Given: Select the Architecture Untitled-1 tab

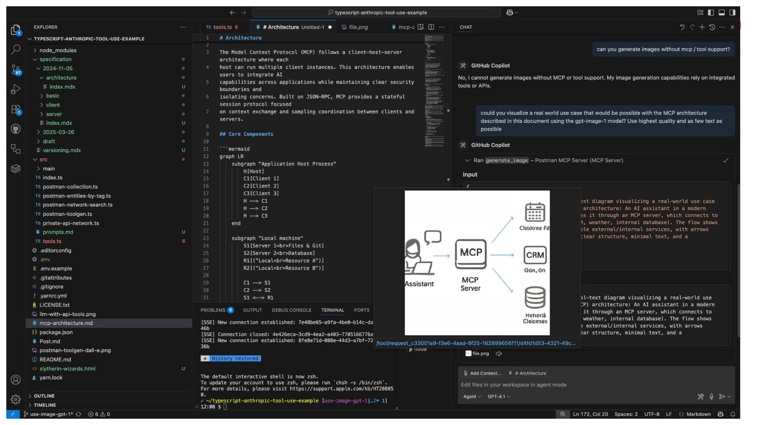Looking at the screenshot, I should [293, 27].
